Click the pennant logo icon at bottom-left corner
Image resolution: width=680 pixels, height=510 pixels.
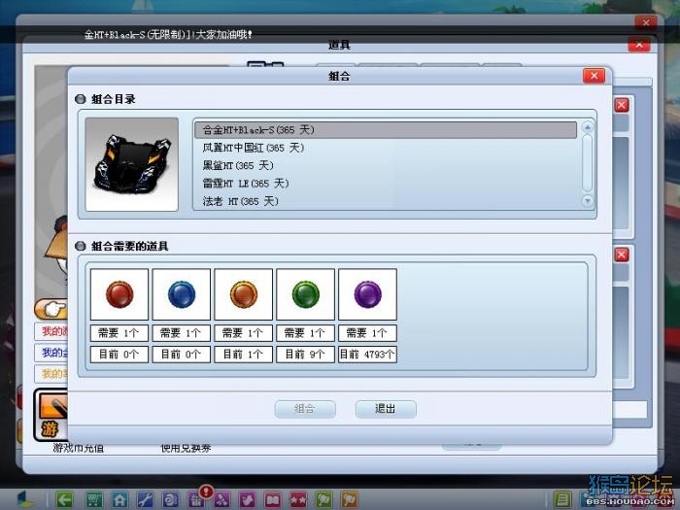tap(24, 499)
